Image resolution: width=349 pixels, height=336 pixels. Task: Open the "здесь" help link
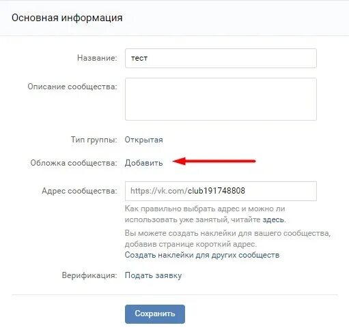pyautogui.click(x=273, y=219)
